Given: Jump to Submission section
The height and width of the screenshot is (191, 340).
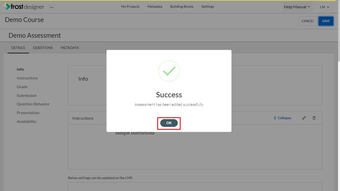Looking at the screenshot, I should tap(27, 95).
